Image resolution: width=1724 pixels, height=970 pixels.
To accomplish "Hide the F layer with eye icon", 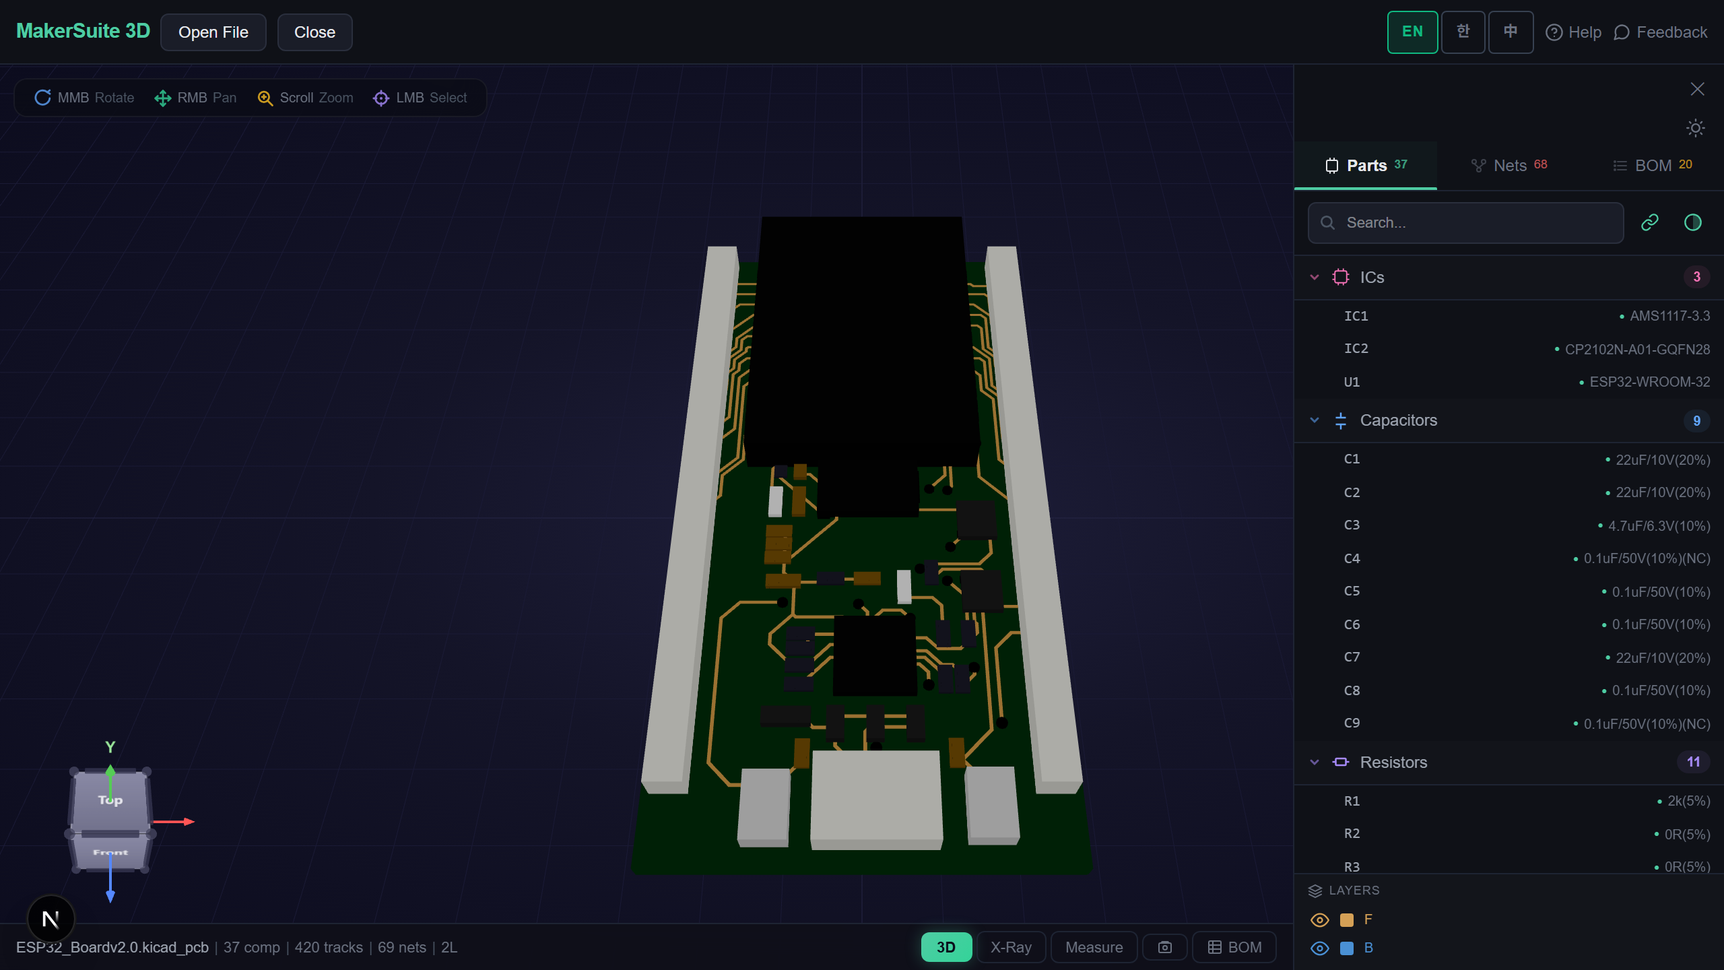I will pos(1319,919).
